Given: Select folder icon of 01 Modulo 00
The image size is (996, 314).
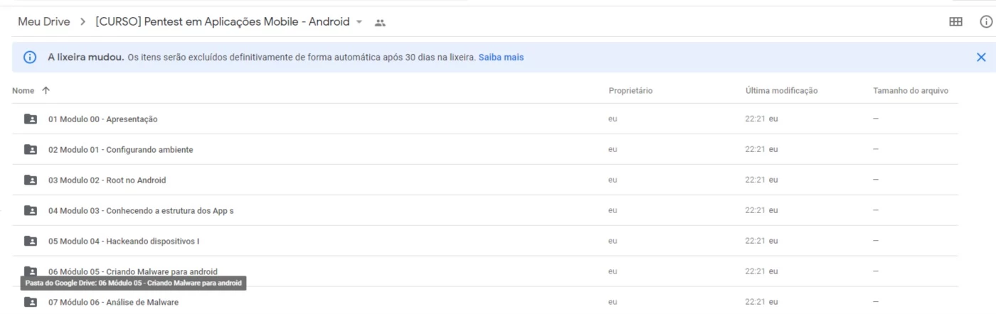Looking at the screenshot, I should (x=31, y=119).
